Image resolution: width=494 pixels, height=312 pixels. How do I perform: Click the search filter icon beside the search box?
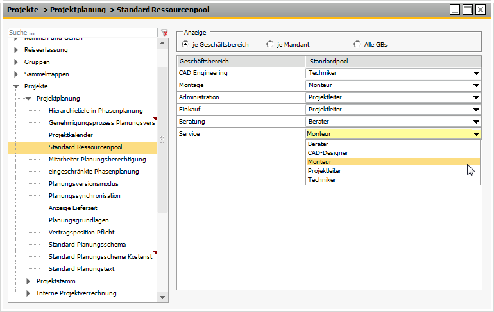tap(164, 32)
